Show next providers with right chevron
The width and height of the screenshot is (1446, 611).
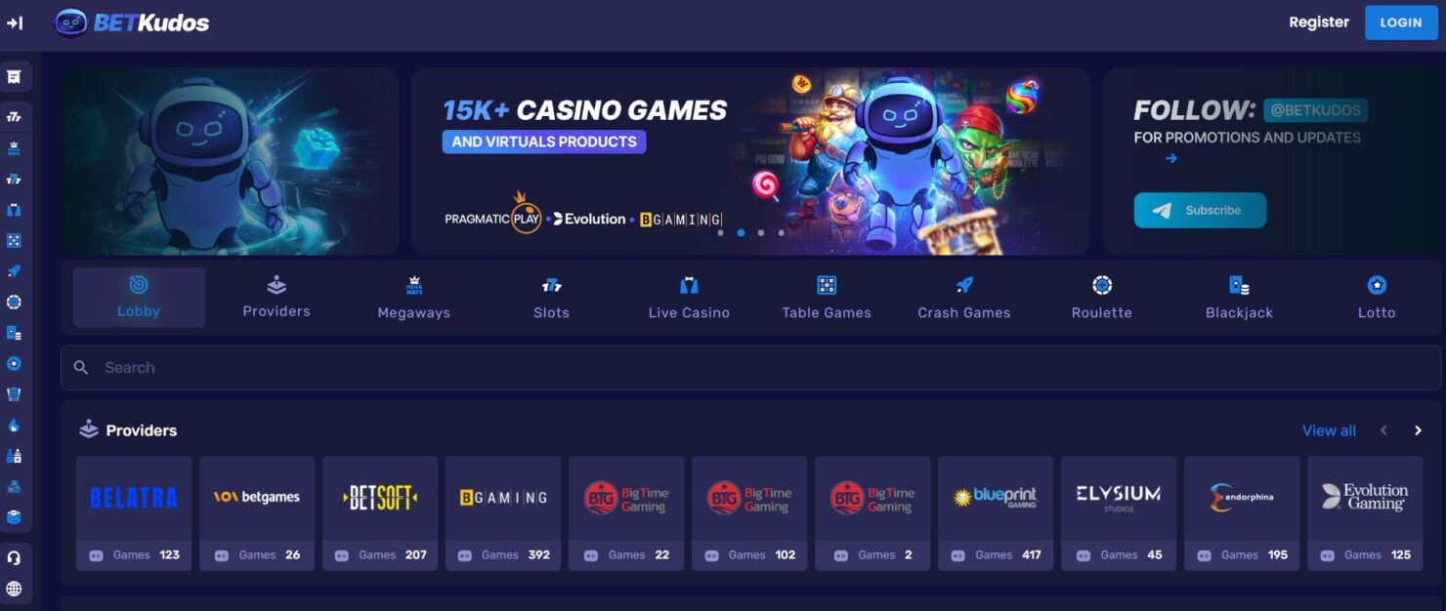coord(1418,430)
